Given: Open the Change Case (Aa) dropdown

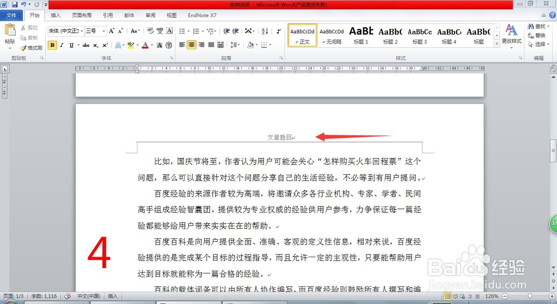Looking at the screenshot, I should tap(135, 31).
